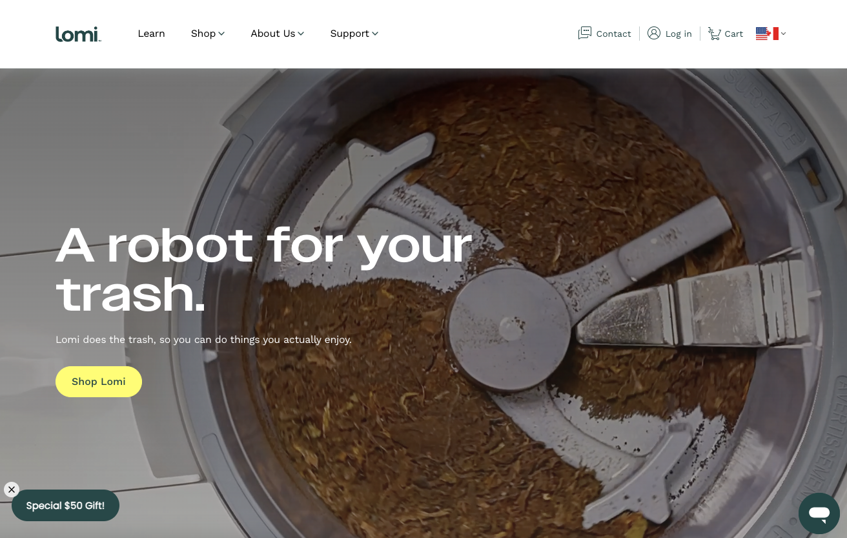This screenshot has width=847, height=538.
Task: Open the Contact link
Action: click(613, 34)
